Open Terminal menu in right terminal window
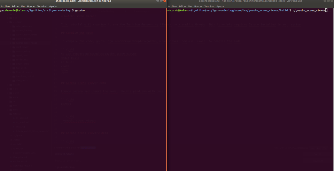 (x=209, y=6)
